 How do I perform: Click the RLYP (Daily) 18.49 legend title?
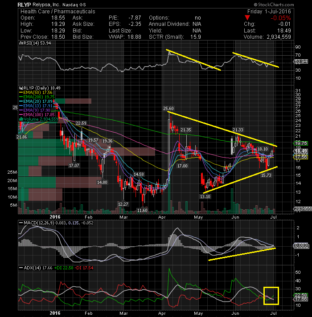(40, 88)
